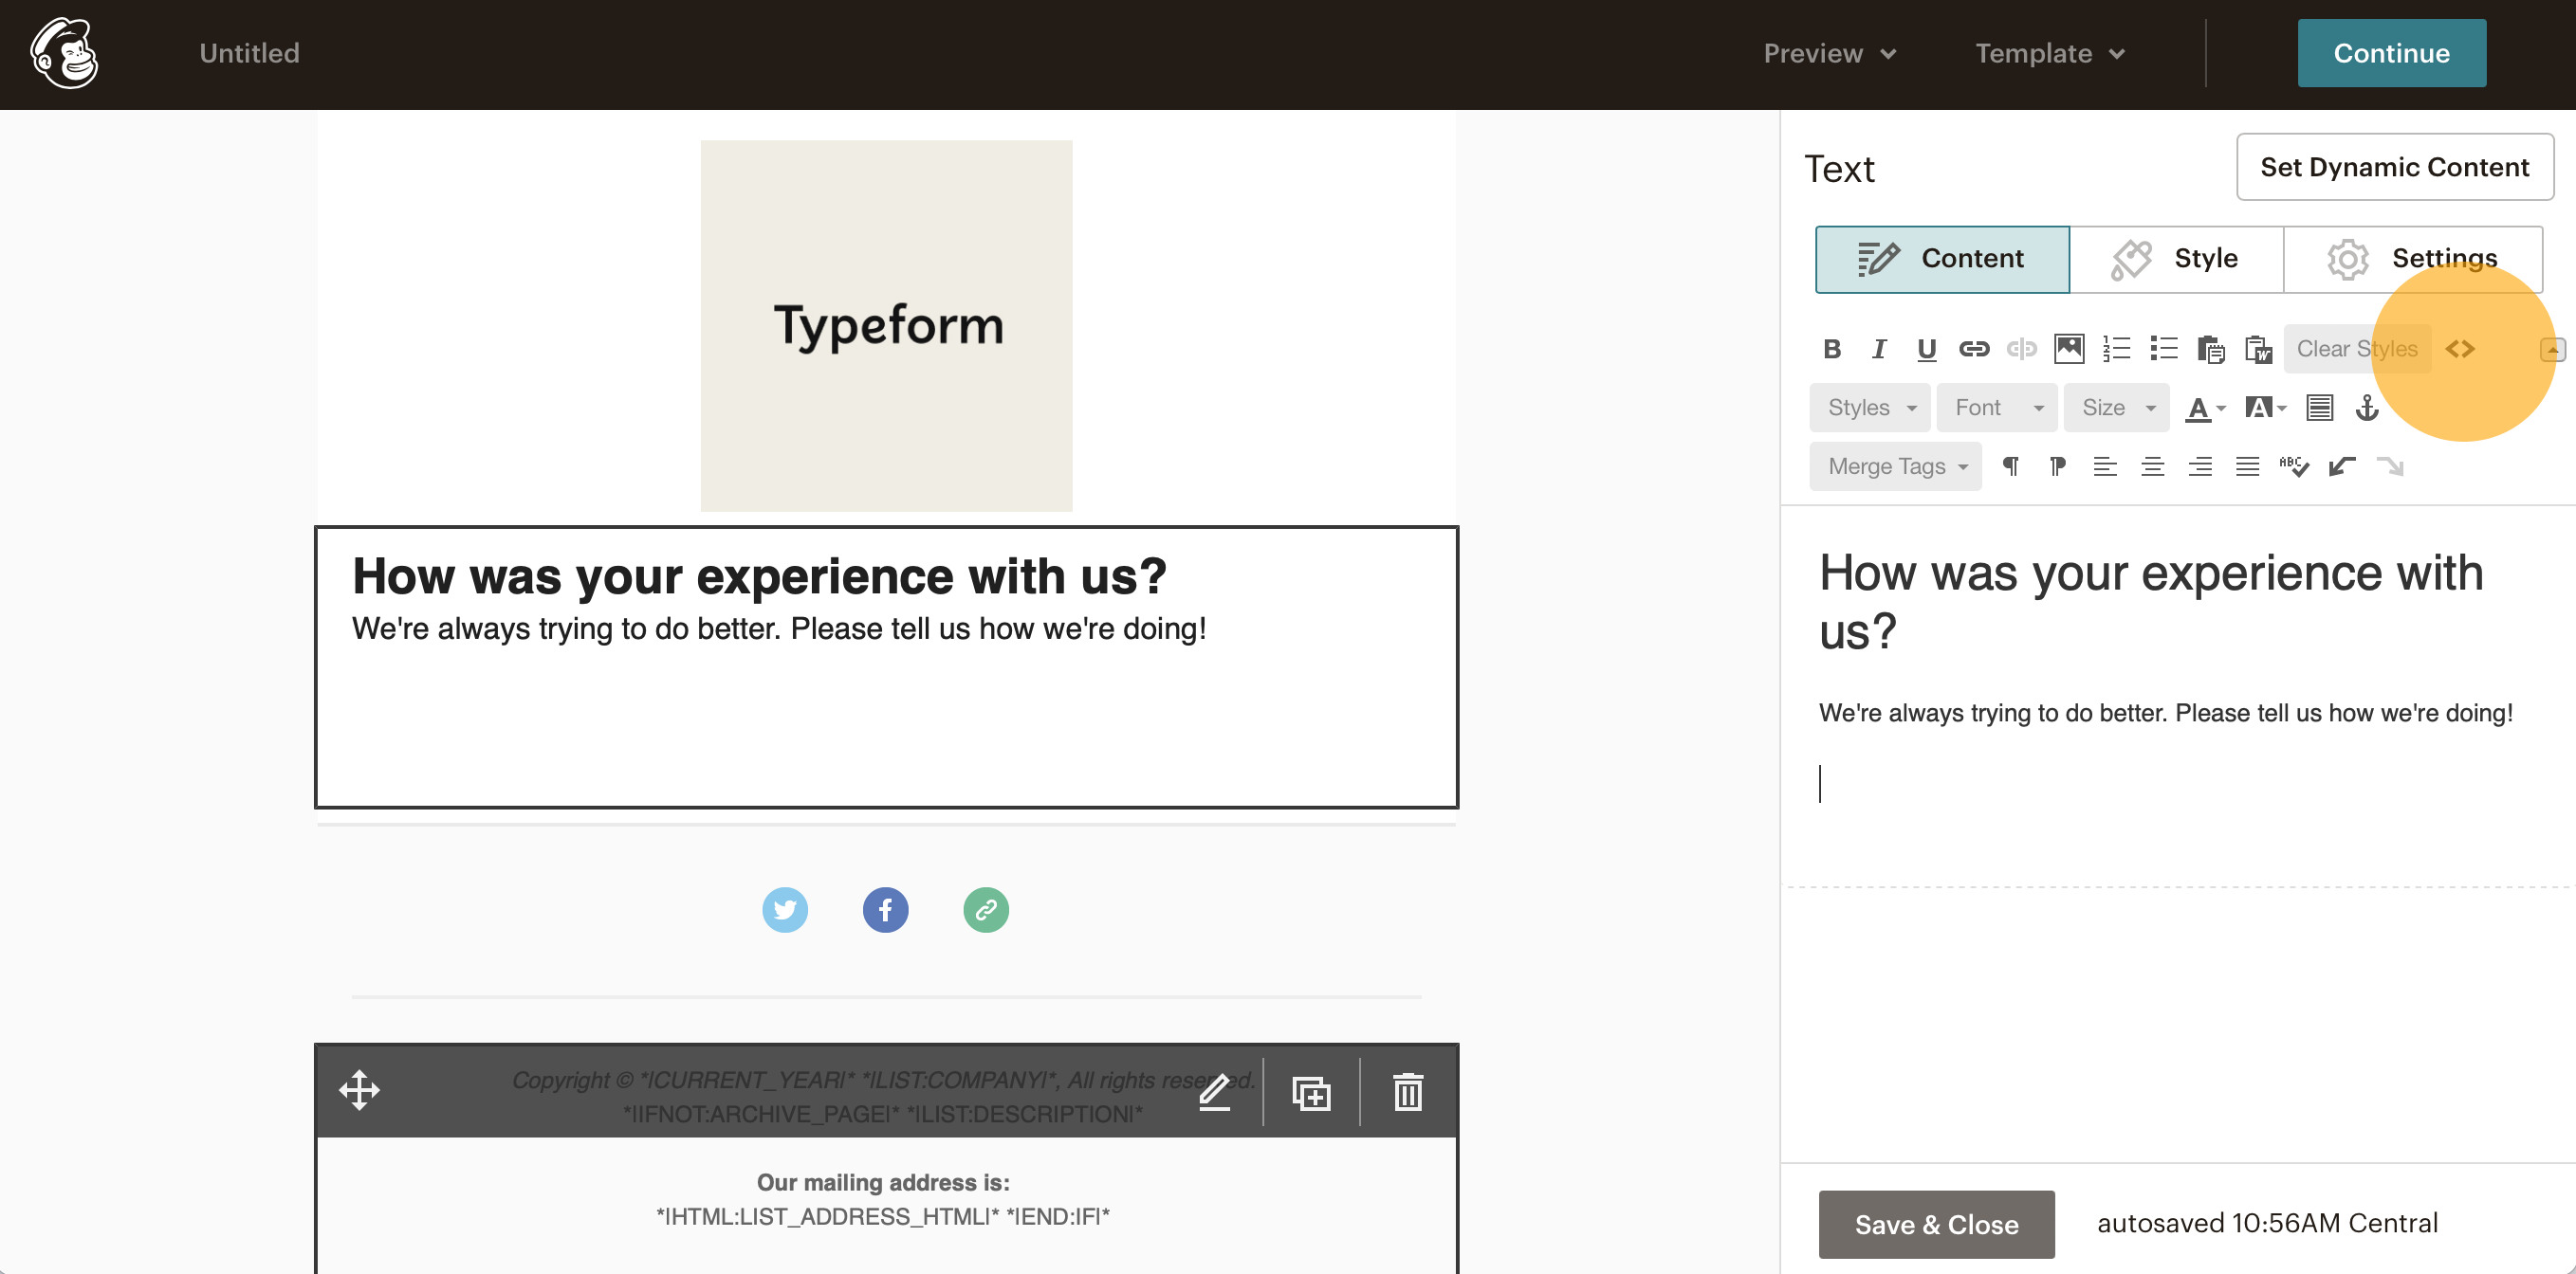
Task: Set left-to-right text direction
Action: (2010, 466)
